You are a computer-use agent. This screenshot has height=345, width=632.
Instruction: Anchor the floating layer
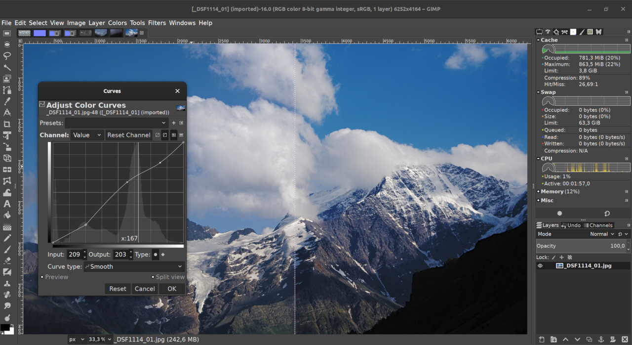pos(601,340)
